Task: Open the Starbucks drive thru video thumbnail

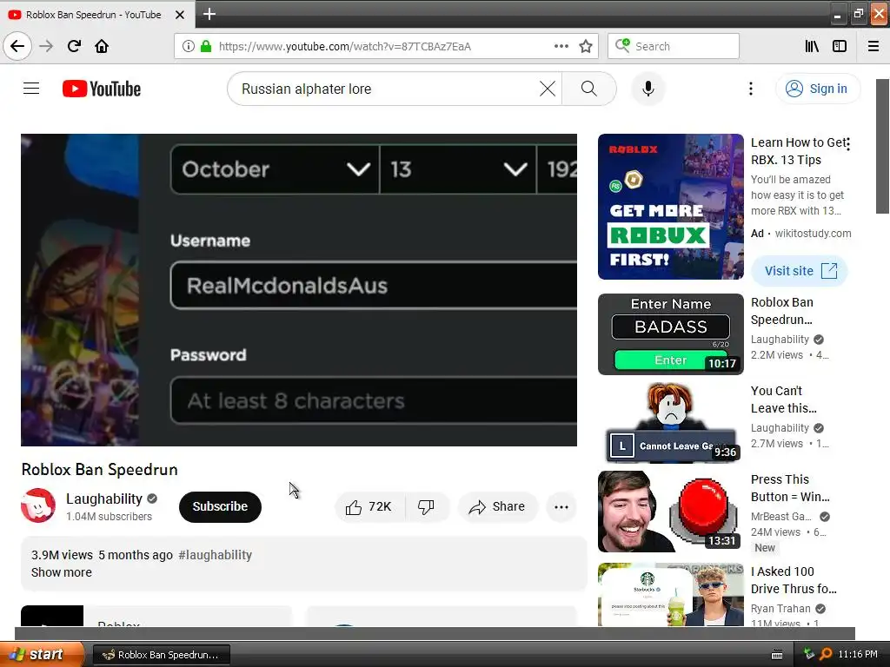Action: 671,594
